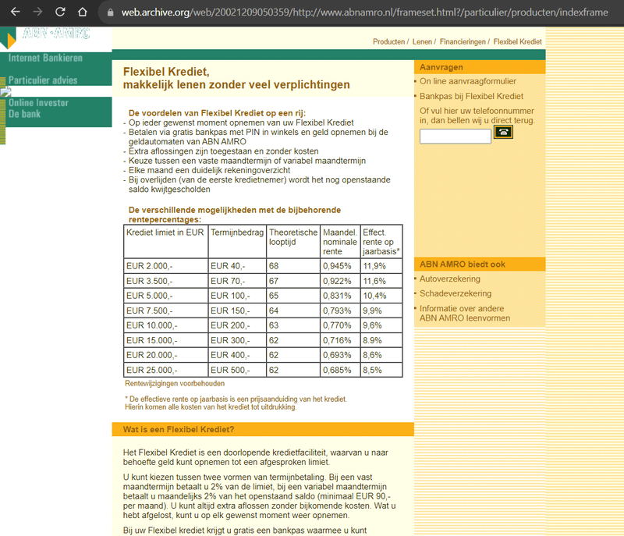Image resolution: width=624 pixels, height=536 pixels.
Task: Click termijnbedrag cell EUR 200,-
Action: (237, 325)
